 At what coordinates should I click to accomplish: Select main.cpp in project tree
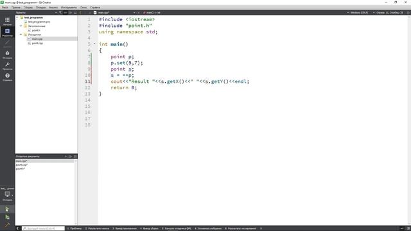(37, 38)
